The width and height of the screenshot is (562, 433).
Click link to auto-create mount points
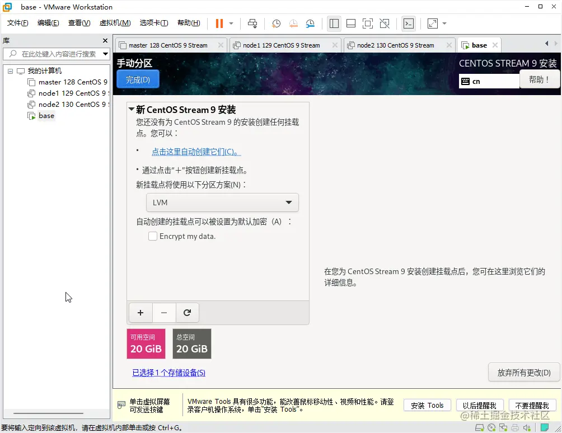coord(196,152)
